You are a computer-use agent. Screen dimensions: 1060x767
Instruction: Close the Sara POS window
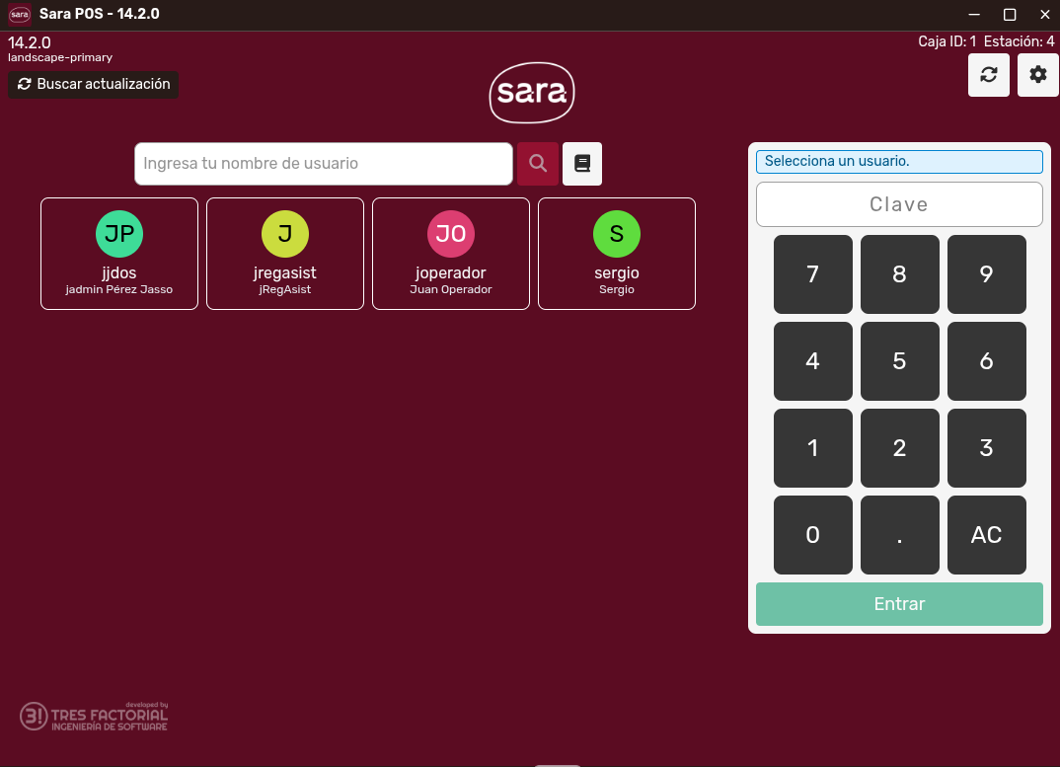1044,14
